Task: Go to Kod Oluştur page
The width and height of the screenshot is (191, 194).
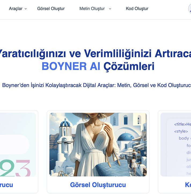Action: coord(137,9)
